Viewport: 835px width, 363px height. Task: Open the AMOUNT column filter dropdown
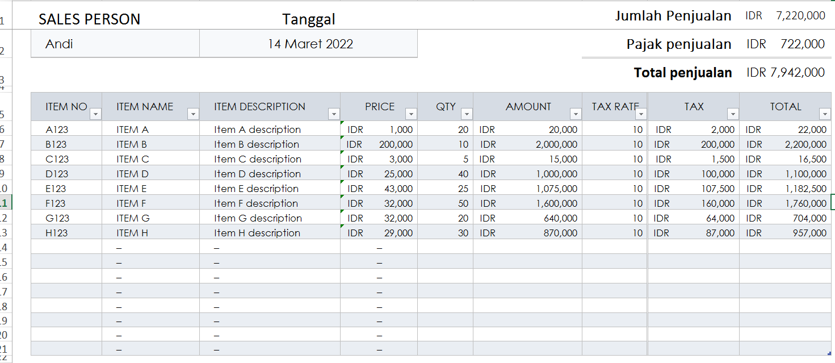point(576,114)
